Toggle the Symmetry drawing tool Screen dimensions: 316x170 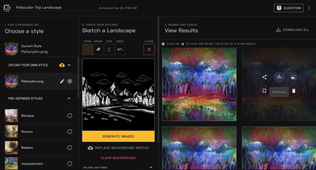coord(109,49)
